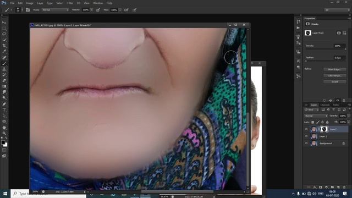Open the Window menu
This screenshot has width=352, height=198.
[x=98, y=3]
